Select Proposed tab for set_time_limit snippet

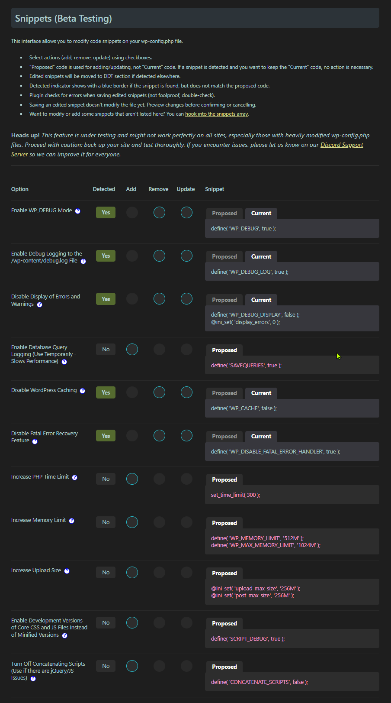pos(224,479)
